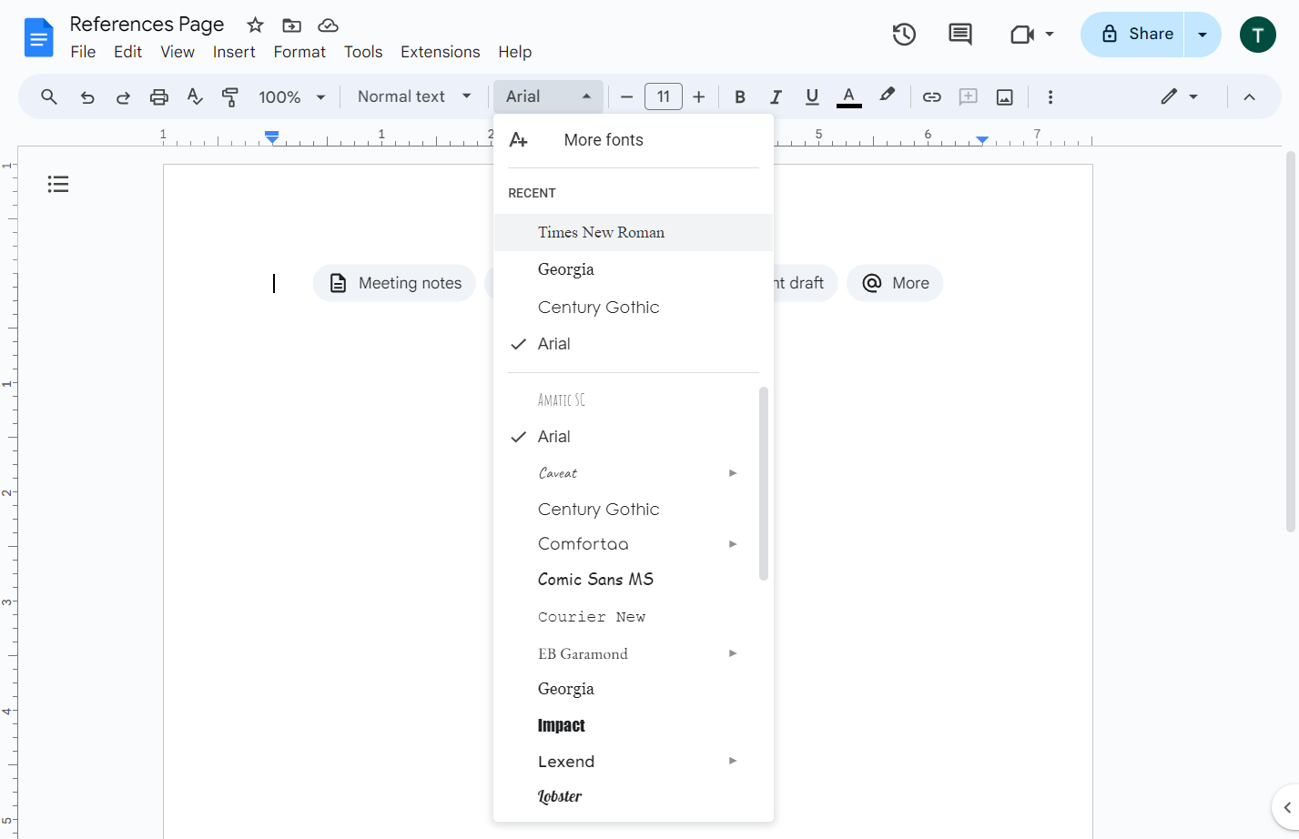The width and height of the screenshot is (1299, 839).
Task: Open the highlight color picker
Action: (887, 96)
